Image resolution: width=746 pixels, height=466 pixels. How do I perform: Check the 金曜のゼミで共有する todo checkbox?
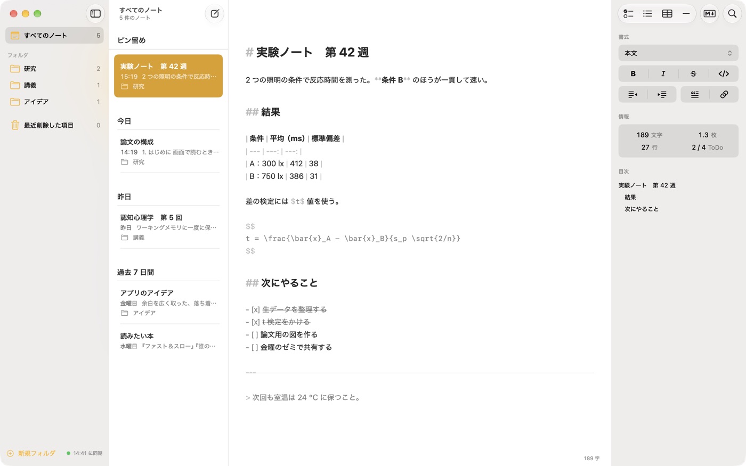[255, 347]
